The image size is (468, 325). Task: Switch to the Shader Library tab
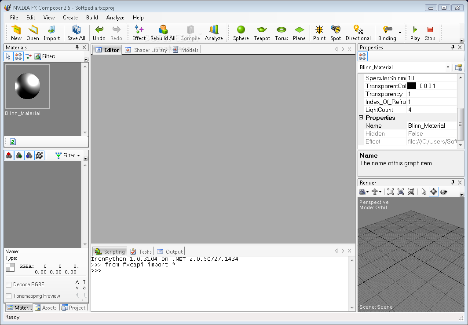click(146, 50)
